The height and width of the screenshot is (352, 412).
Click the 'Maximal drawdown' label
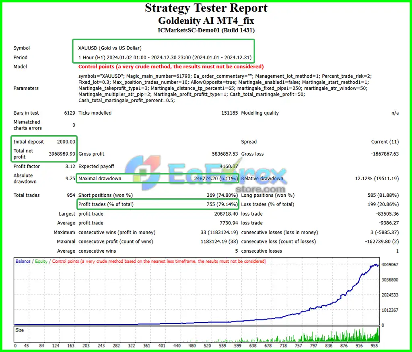(100, 179)
